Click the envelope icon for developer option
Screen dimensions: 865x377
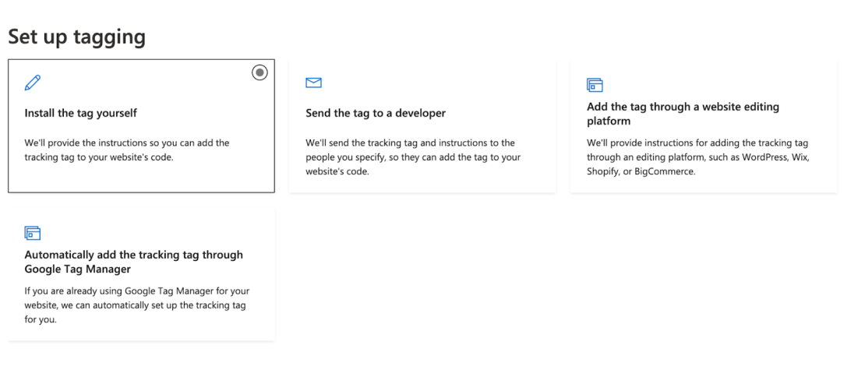pos(313,83)
